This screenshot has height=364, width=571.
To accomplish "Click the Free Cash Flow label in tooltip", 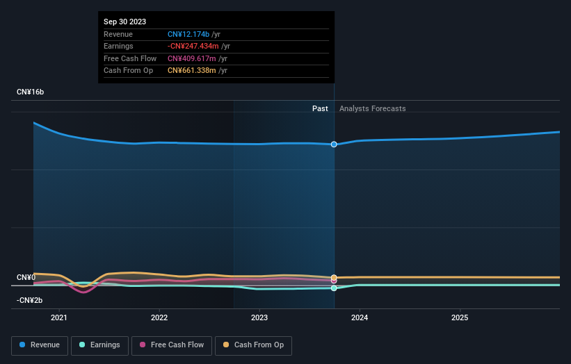I will tap(130, 58).
